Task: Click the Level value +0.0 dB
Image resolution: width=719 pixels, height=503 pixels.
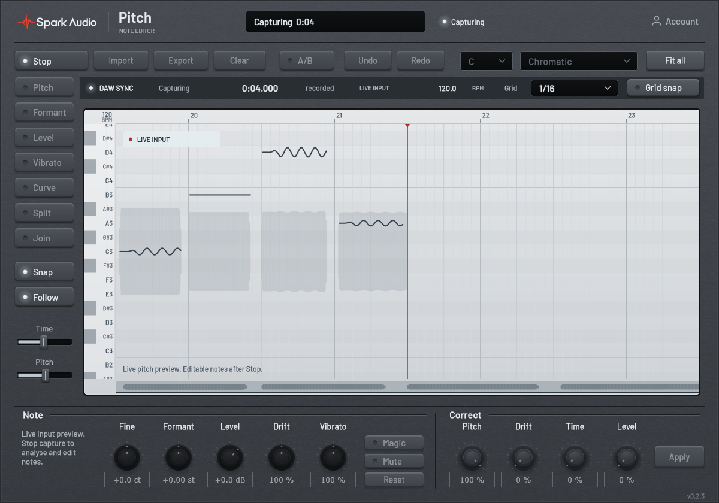Action: coord(230,480)
